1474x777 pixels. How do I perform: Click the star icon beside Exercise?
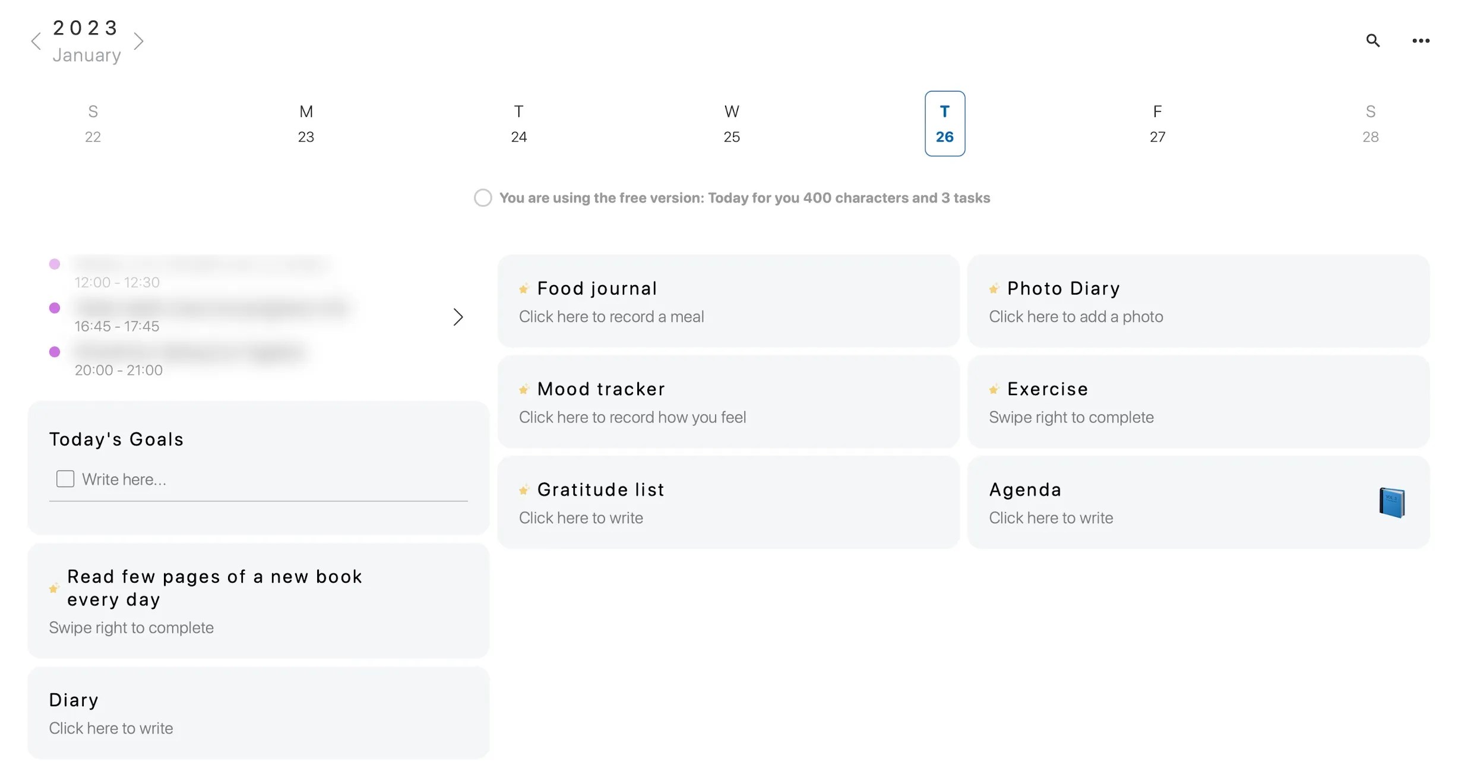tap(993, 390)
